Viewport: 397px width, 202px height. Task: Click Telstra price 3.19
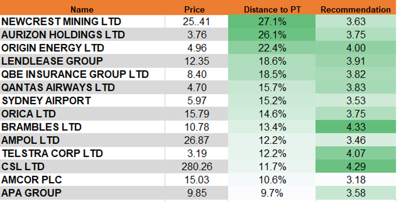tap(197, 153)
